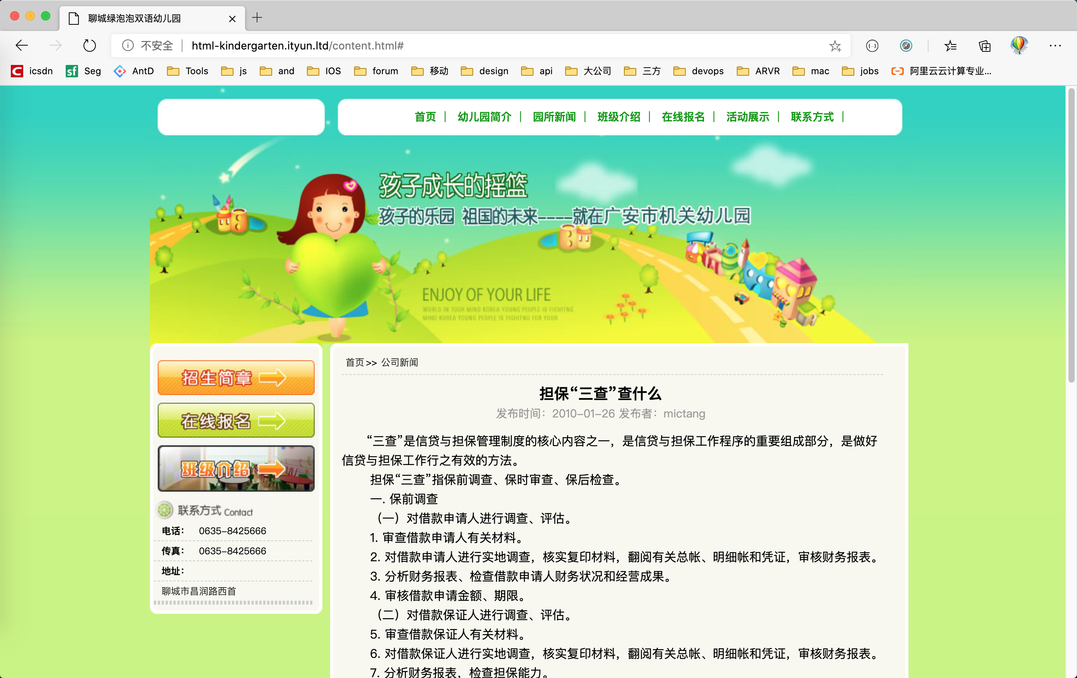Open the icsdn bookmark
Viewport: 1077px width, 678px height.
pyautogui.click(x=32, y=71)
